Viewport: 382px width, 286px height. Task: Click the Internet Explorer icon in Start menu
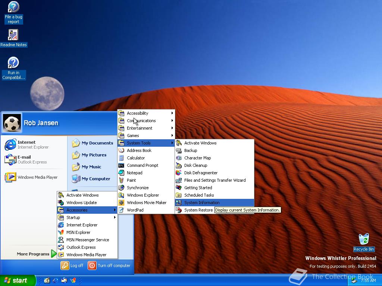pyautogui.click(x=10, y=144)
